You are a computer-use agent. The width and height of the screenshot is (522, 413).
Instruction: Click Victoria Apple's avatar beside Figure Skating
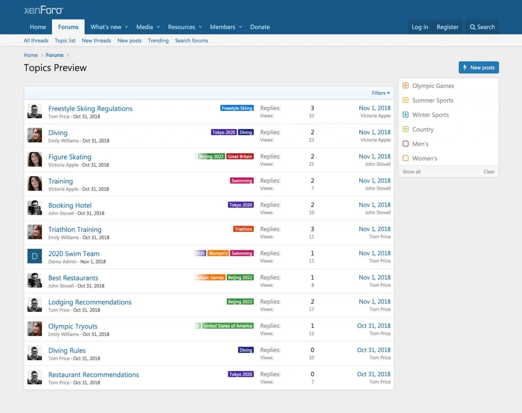click(35, 160)
